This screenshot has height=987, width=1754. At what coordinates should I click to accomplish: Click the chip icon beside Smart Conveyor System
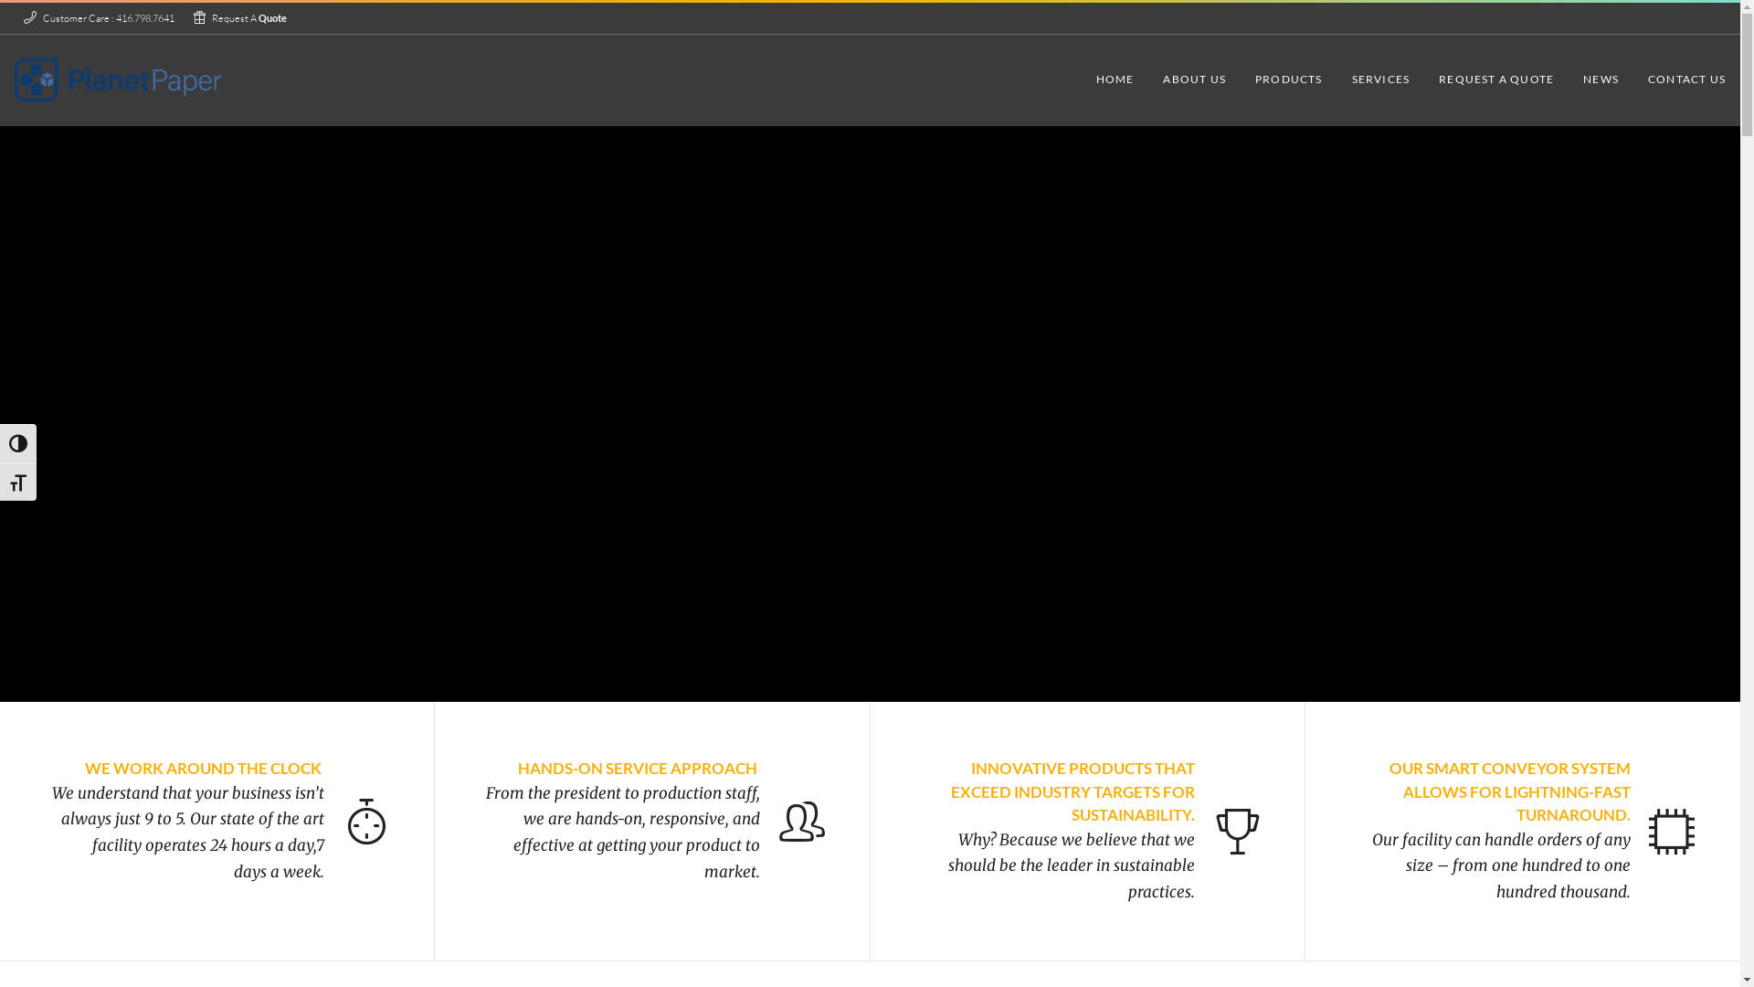coord(1671,831)
